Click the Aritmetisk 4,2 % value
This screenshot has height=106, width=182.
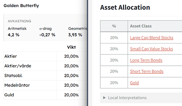point(13,35)
